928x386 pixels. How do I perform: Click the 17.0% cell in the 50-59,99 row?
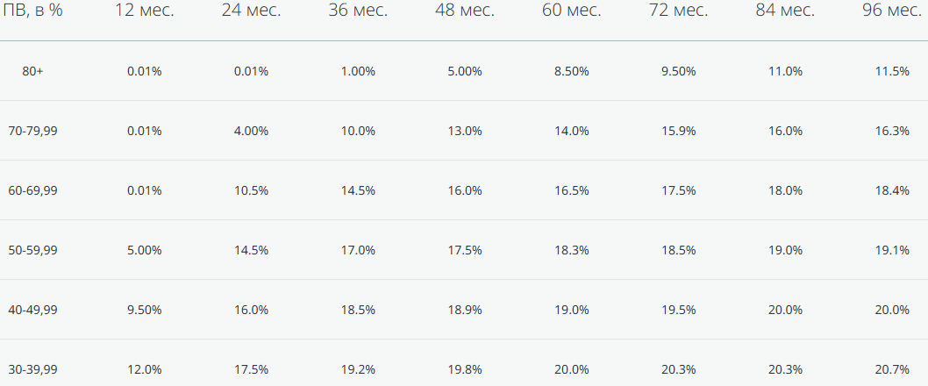click(358, 250)
